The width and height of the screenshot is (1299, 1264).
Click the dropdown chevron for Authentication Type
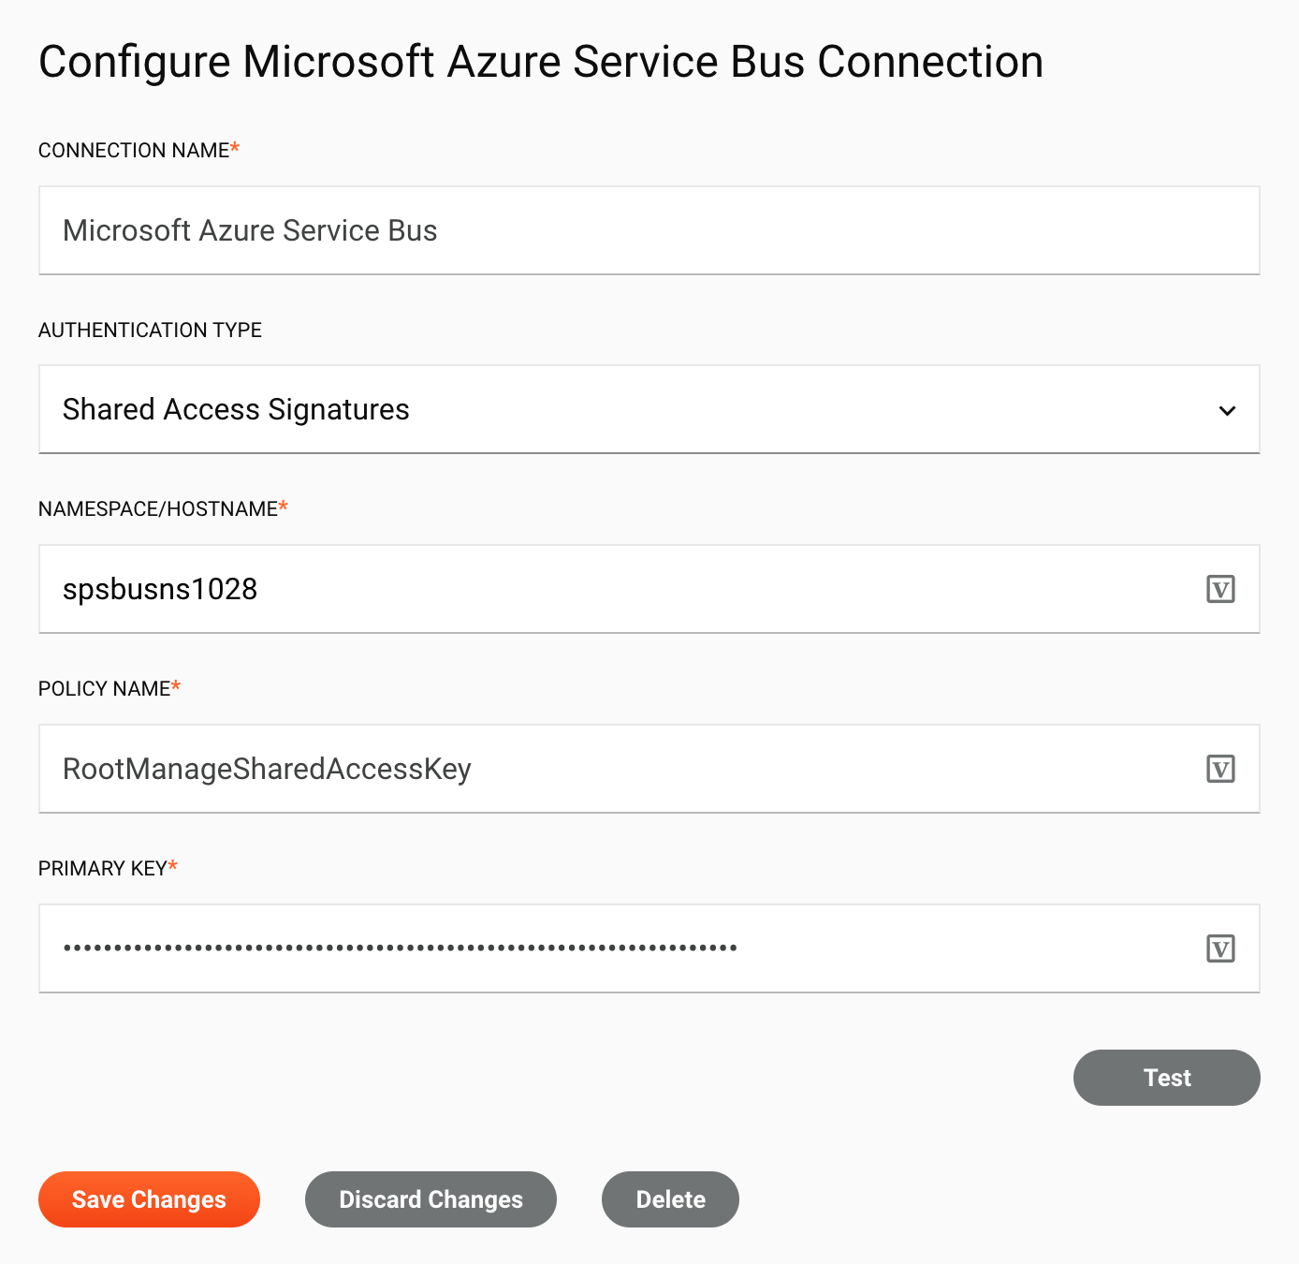click(x=1227, y=411)
